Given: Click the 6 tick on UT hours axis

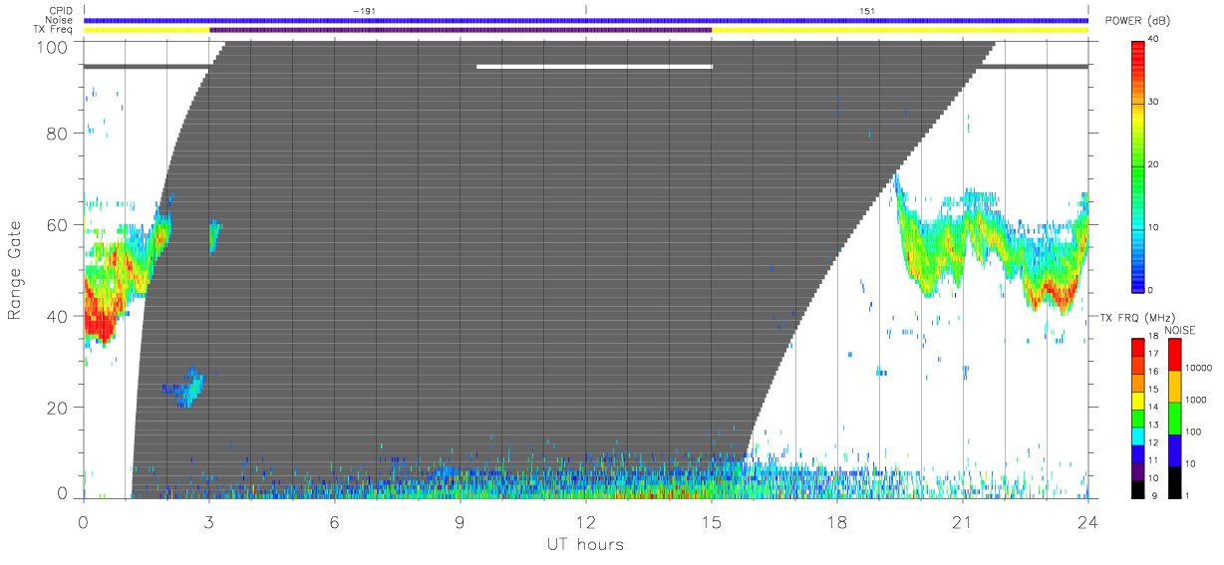Looking at the screenshot, I should [x=334, y=521].
